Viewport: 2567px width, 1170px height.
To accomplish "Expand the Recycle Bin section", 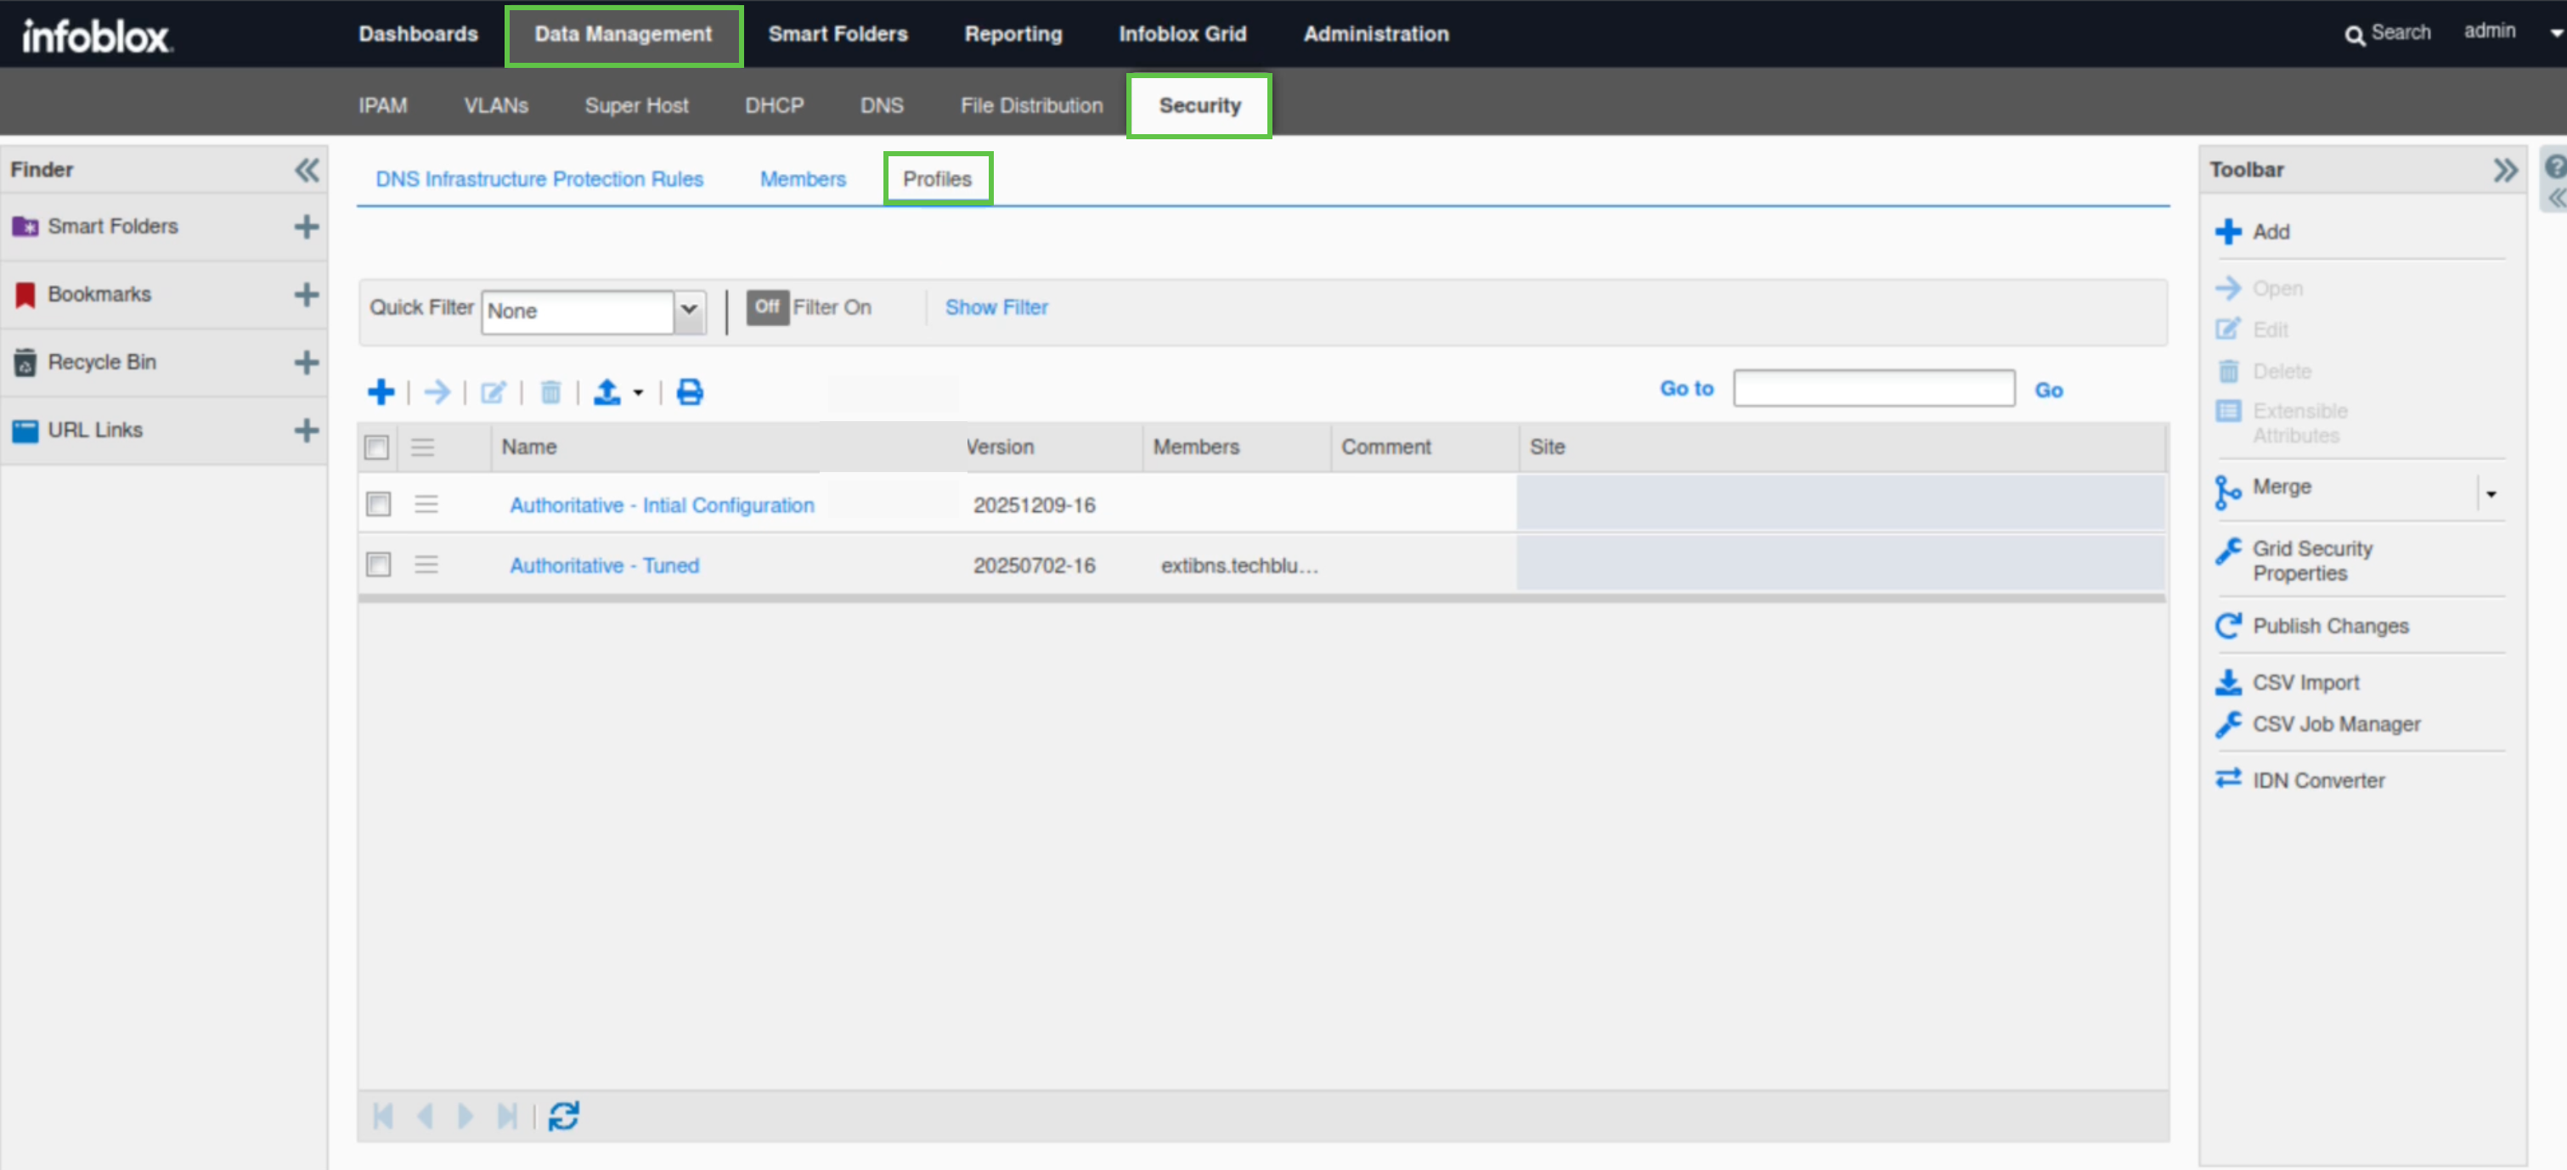I will click(x=307, y=363).
